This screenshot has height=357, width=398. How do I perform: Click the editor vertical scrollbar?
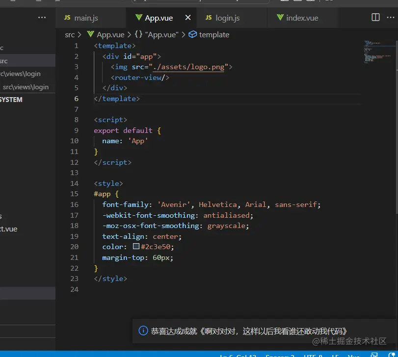[x=396, y=127]
